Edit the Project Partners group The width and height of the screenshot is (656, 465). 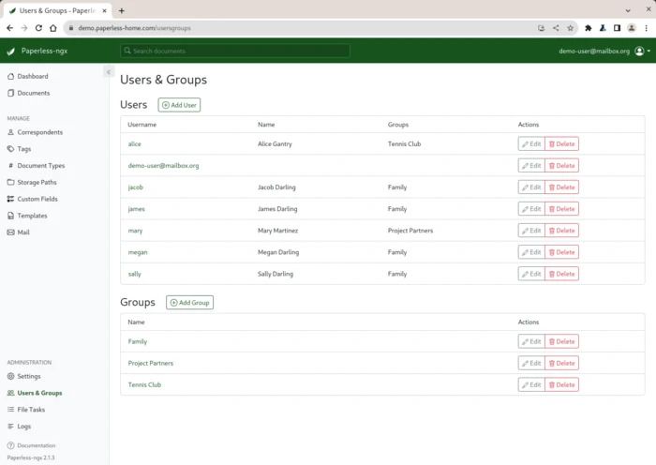[x=531, y=364]
